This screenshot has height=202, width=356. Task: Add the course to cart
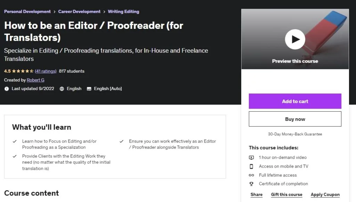pos(295,101)
